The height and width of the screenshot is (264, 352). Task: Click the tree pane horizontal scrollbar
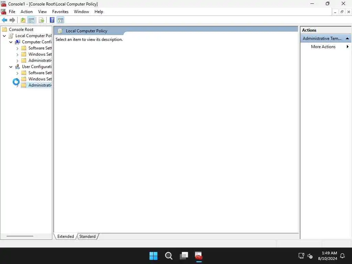click(x=20, y=236)
